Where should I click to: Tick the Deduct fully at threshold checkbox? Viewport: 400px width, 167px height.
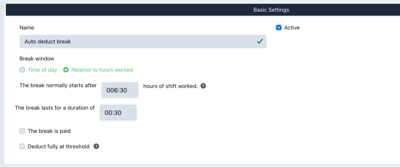point(22,147)
